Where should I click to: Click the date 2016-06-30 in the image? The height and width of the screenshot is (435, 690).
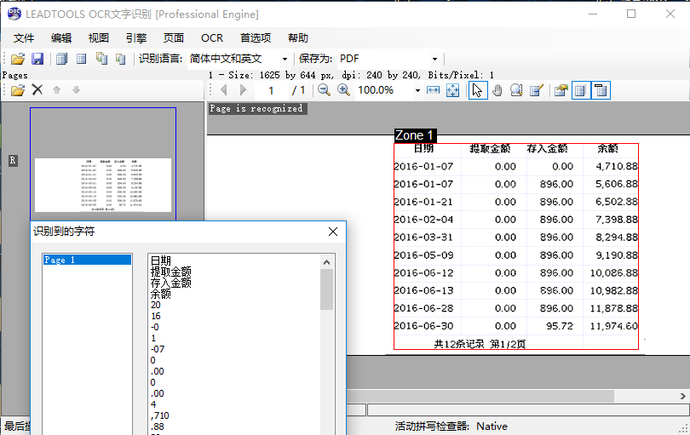423,326
